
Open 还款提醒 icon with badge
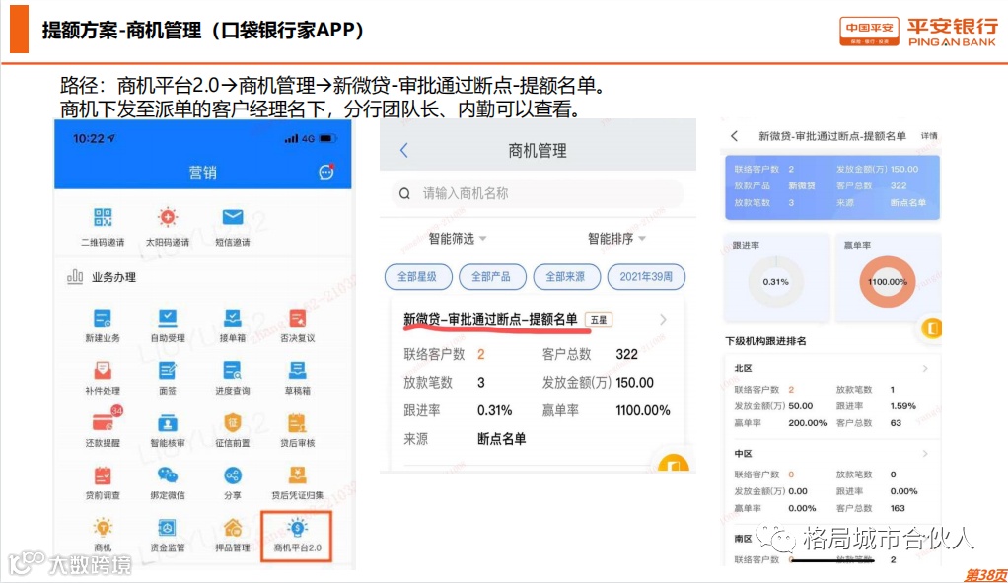point(105,420)
